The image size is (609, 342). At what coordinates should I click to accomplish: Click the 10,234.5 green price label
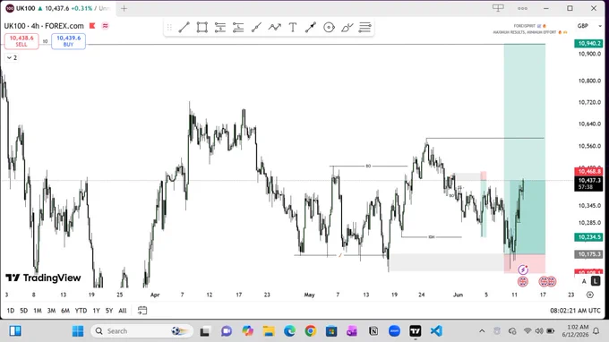click(588, 236)
